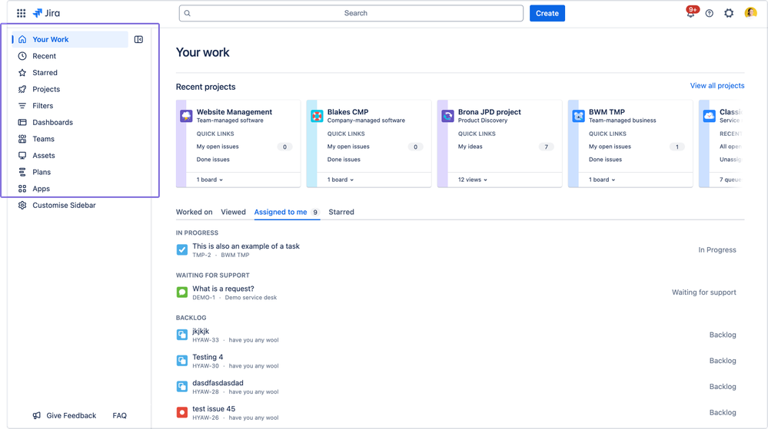Select Your Work in the sidebar
Screen dimensions: 768x429
pyautogui.click(x=70, y=40)
